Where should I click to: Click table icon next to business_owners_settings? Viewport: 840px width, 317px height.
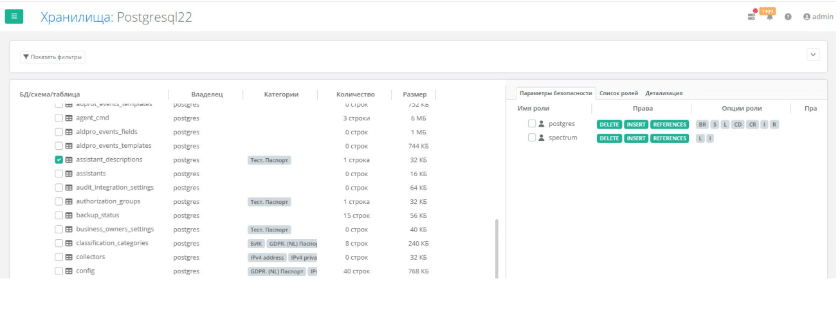click(x=69, y=229)
